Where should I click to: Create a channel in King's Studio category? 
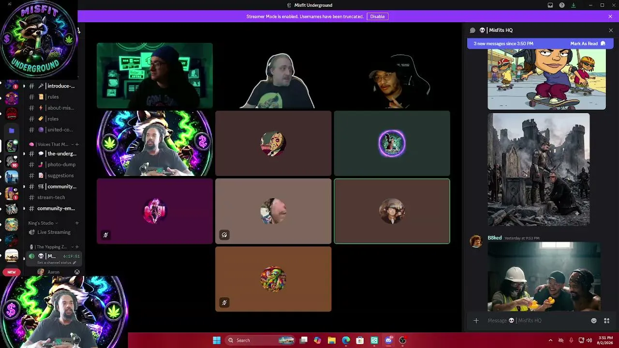[77, 223]
